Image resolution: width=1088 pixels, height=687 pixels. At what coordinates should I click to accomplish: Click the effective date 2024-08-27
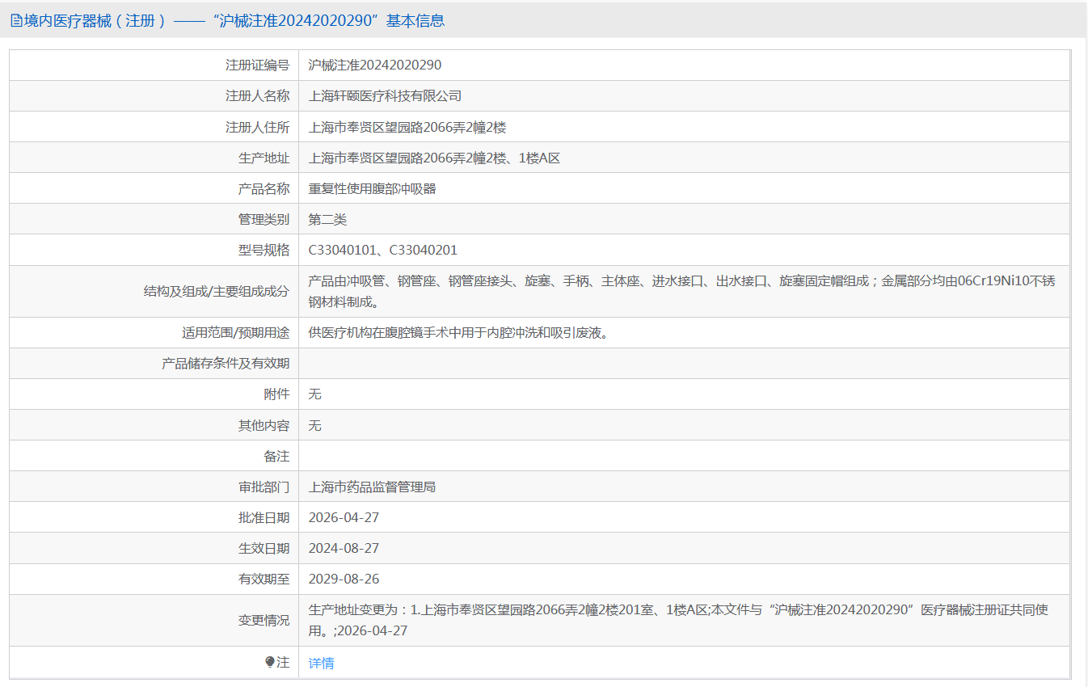coord(344,548)
